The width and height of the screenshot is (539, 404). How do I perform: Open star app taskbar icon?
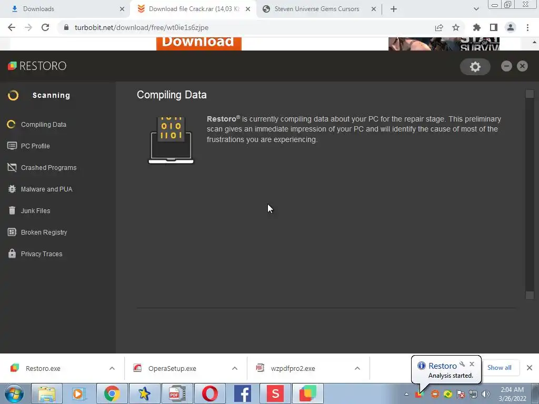click(x=144, y=393)
